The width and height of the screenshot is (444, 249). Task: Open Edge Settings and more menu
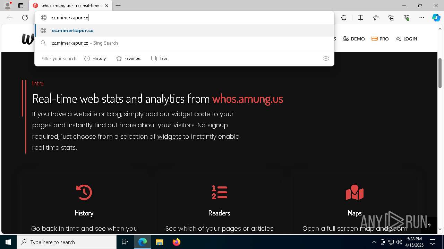tap(422, 18)
